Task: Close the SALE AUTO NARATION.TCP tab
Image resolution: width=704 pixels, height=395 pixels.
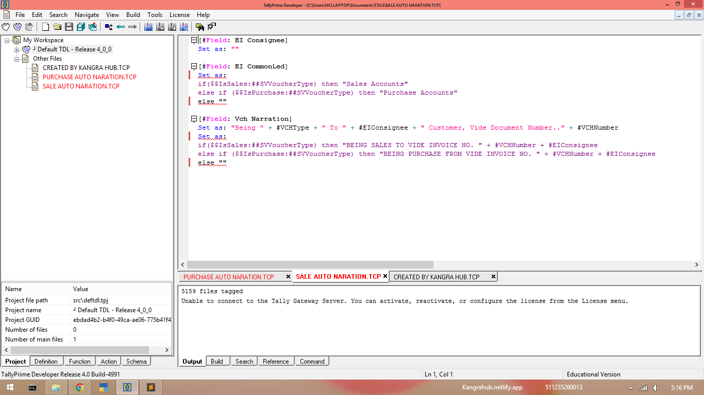Action: pyautogui.click(x=385, y=276)
